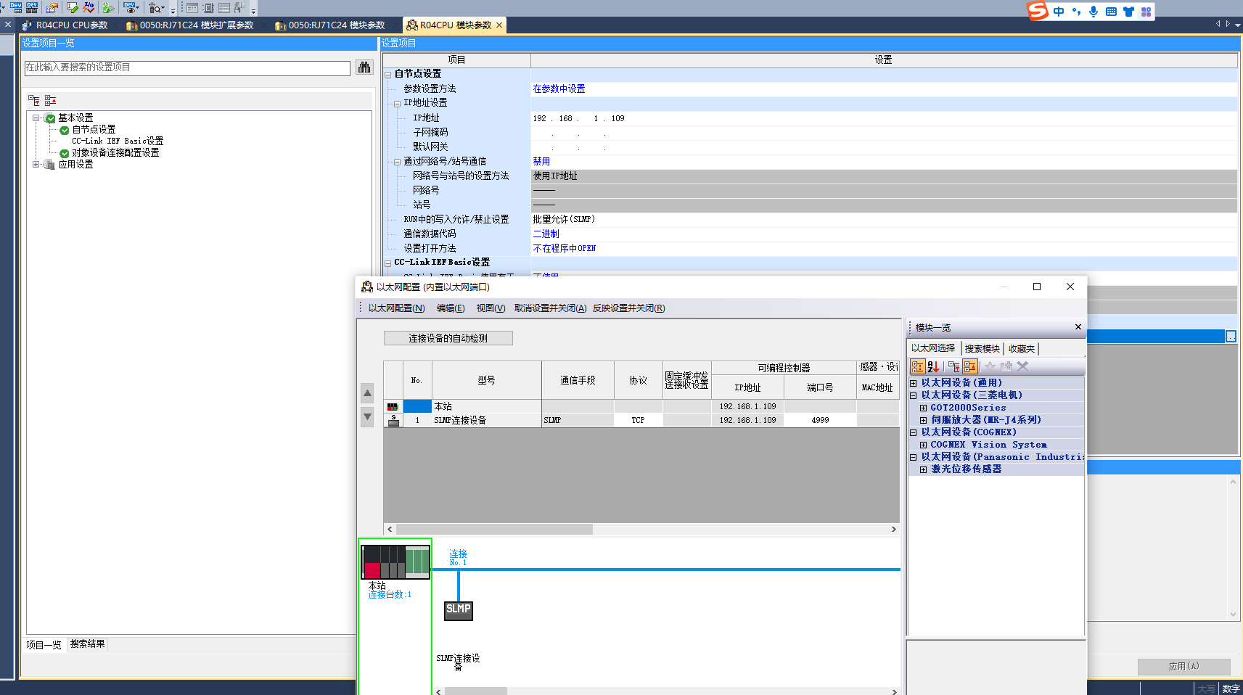Click 反映设置并关闭(R) to apply and close
The width and height of the screenshot is (1243, 695).
(628, 308)
